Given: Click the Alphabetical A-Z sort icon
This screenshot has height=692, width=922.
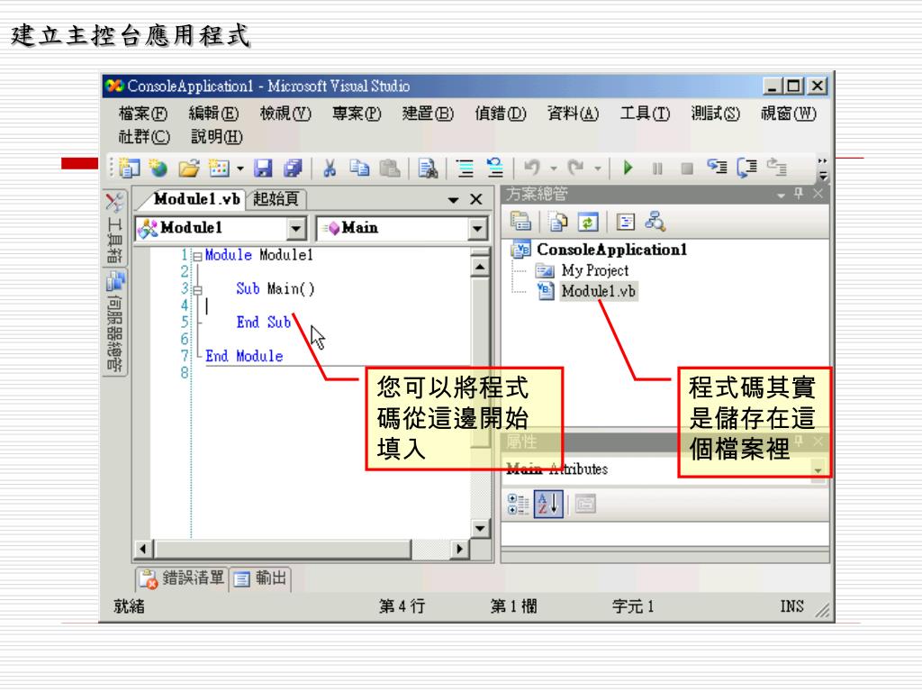Looking at the screenshot, I should [x=548, y=505].
